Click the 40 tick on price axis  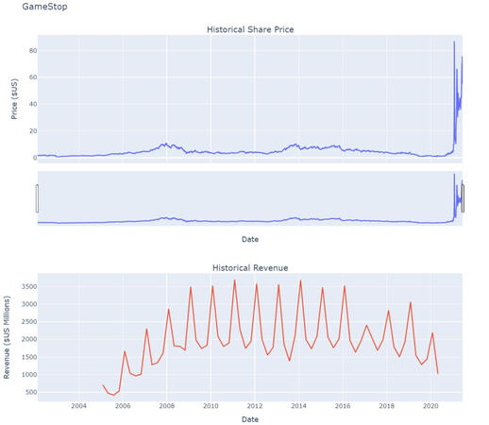(33, 104)
